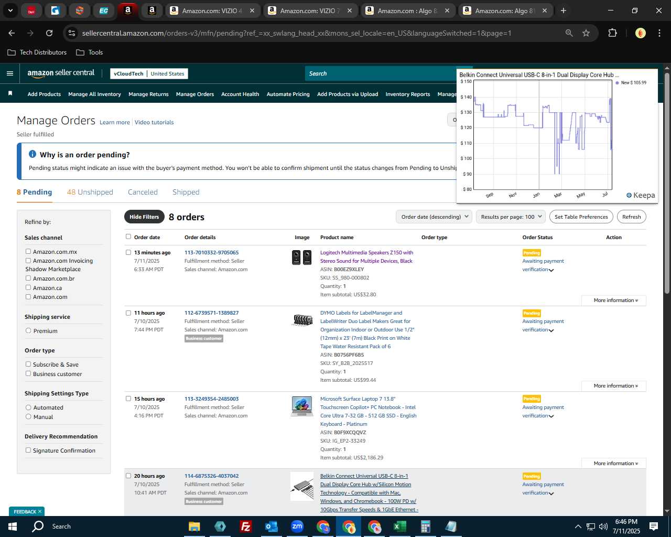671x537 pixels.
Task: Show hidden system tray icons chevron
Action: click(x=578, y=527)
